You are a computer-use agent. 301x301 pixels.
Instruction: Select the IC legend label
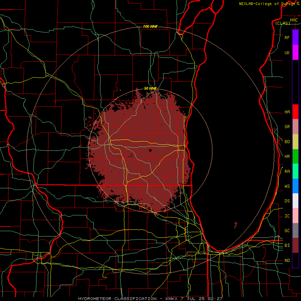pyautogui.click(x=287, y=216)
